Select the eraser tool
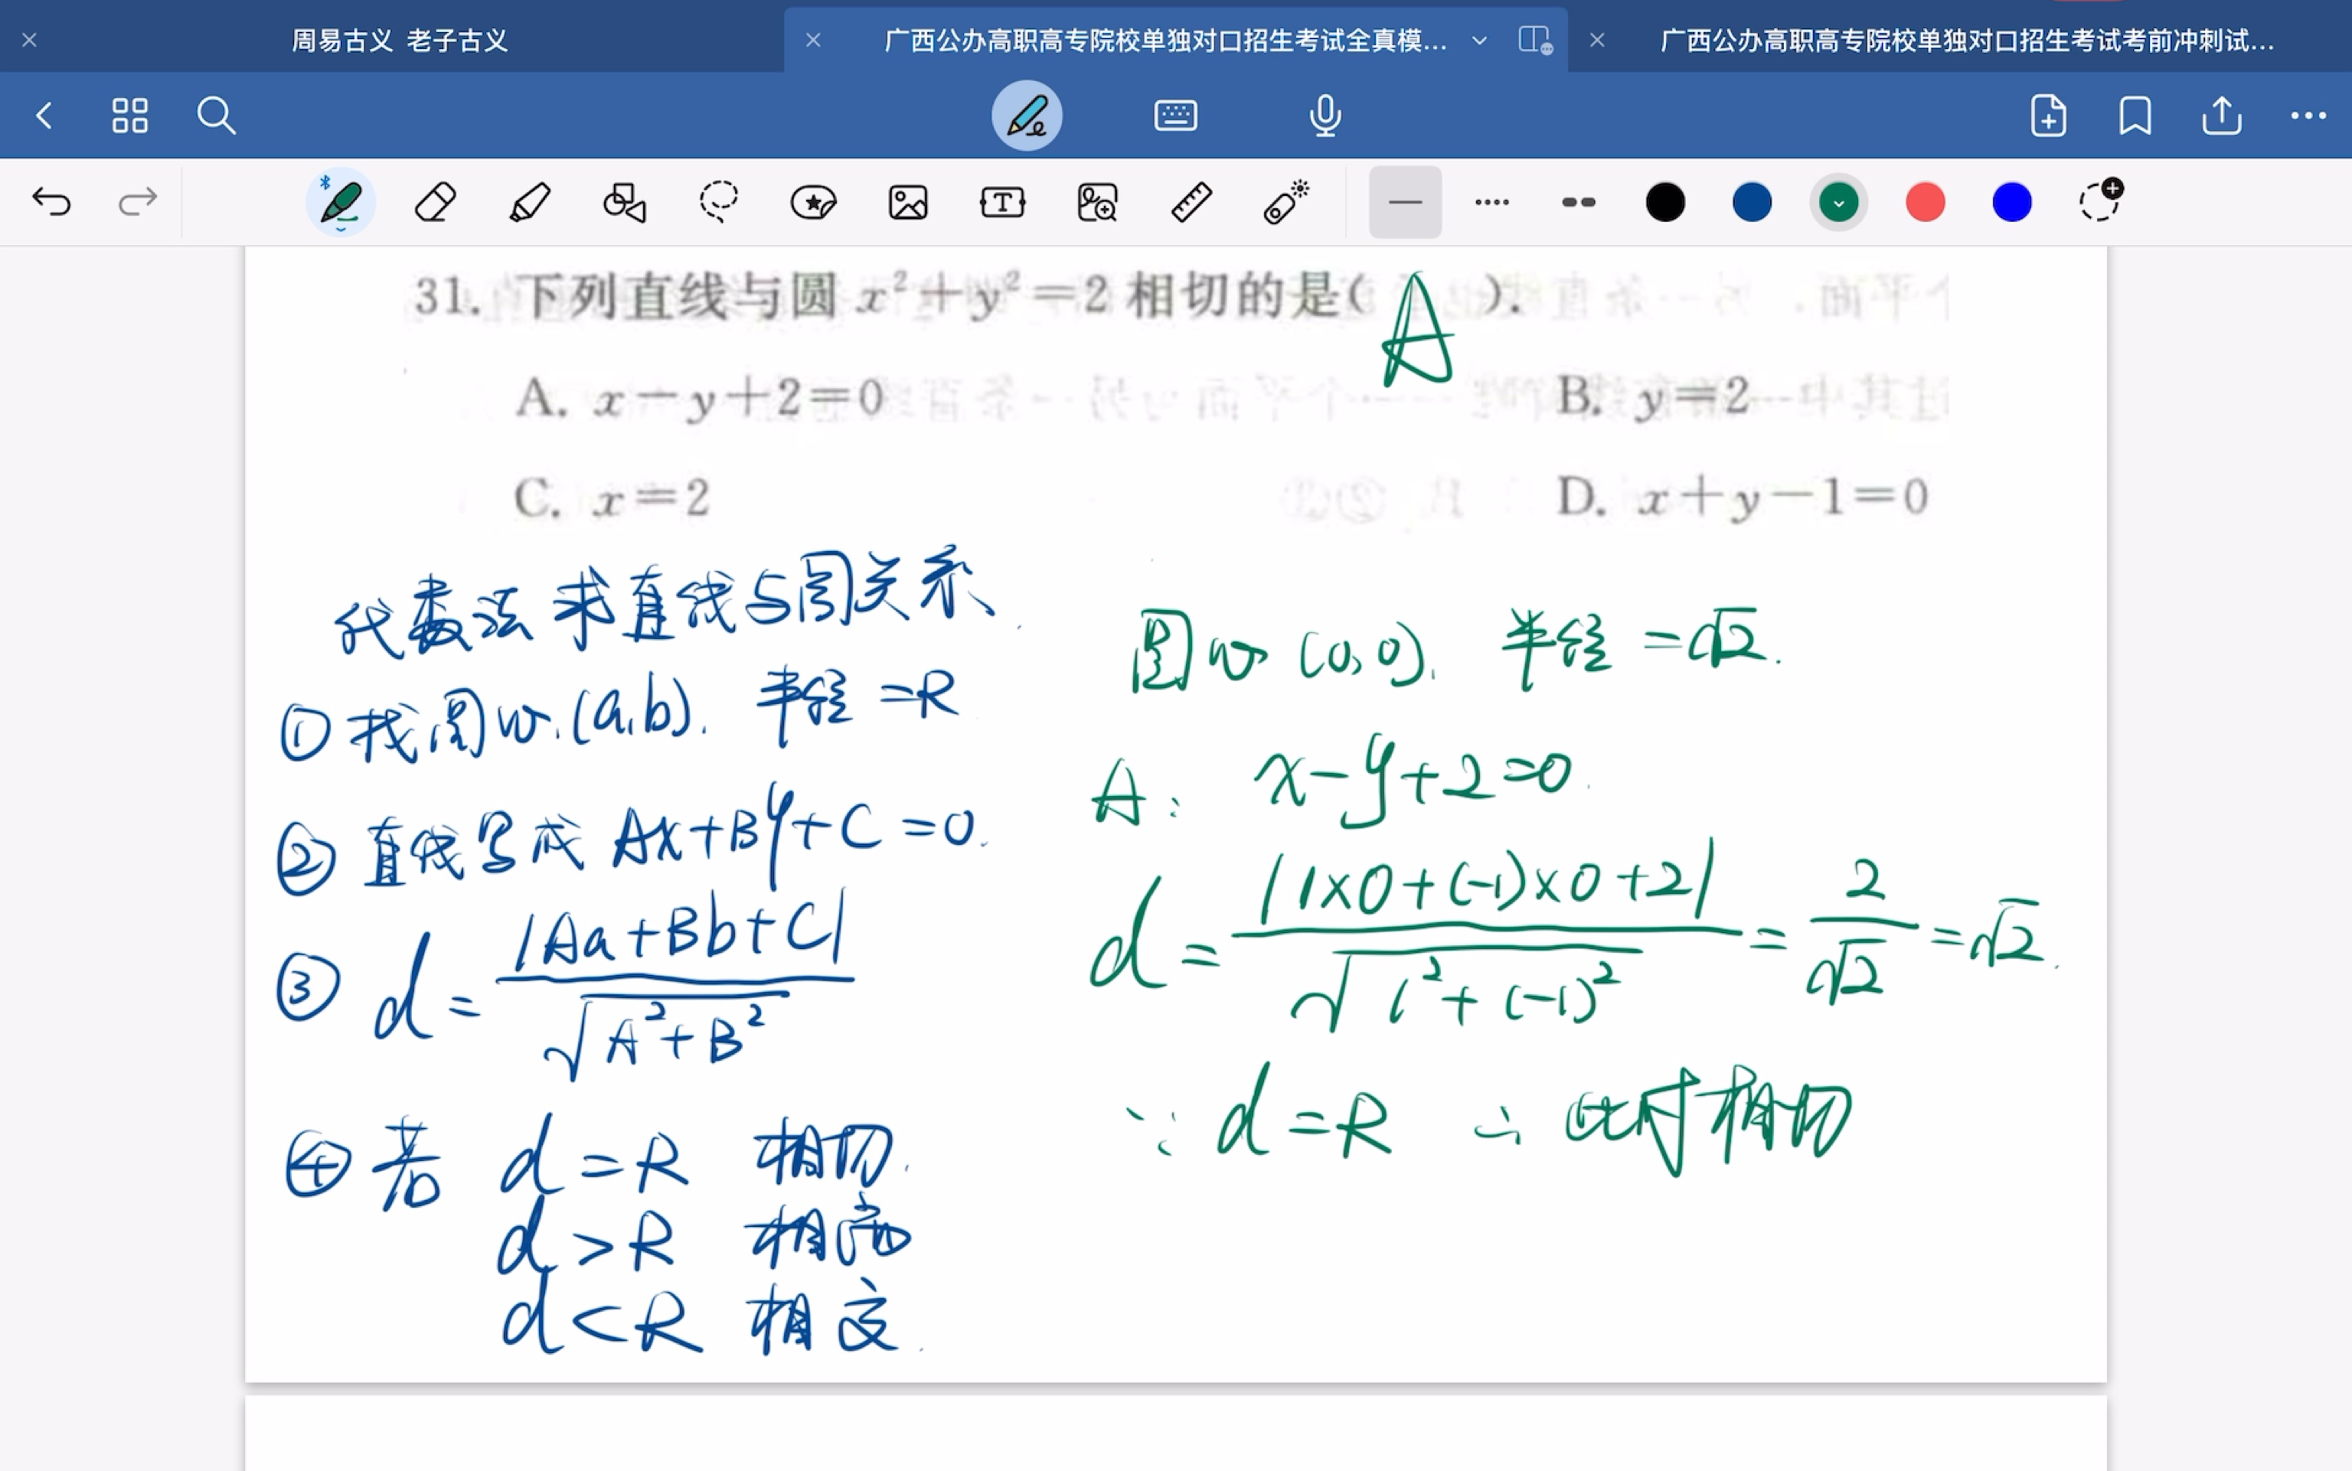The width and height of the screenshot is (2352, 1471). coord(436,202)
